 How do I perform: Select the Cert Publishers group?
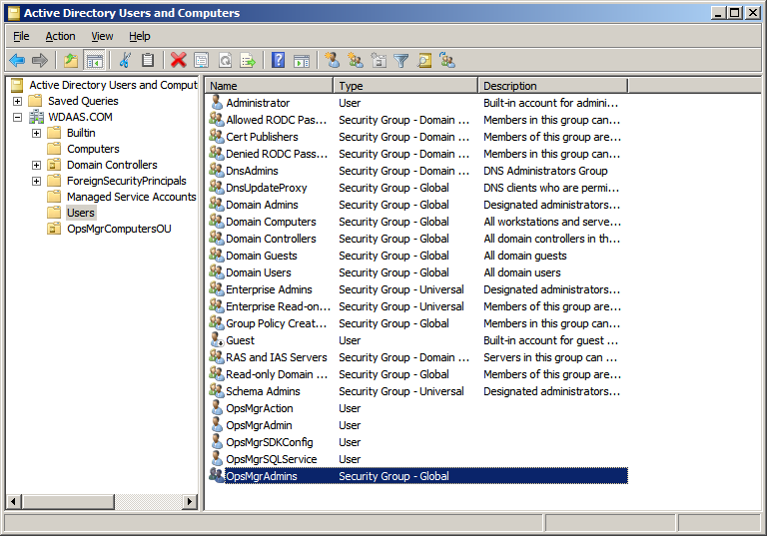(262, 137)
